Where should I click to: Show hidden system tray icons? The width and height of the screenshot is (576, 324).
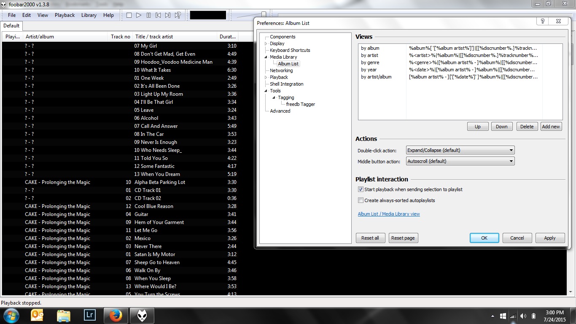(x=493, y=316)
